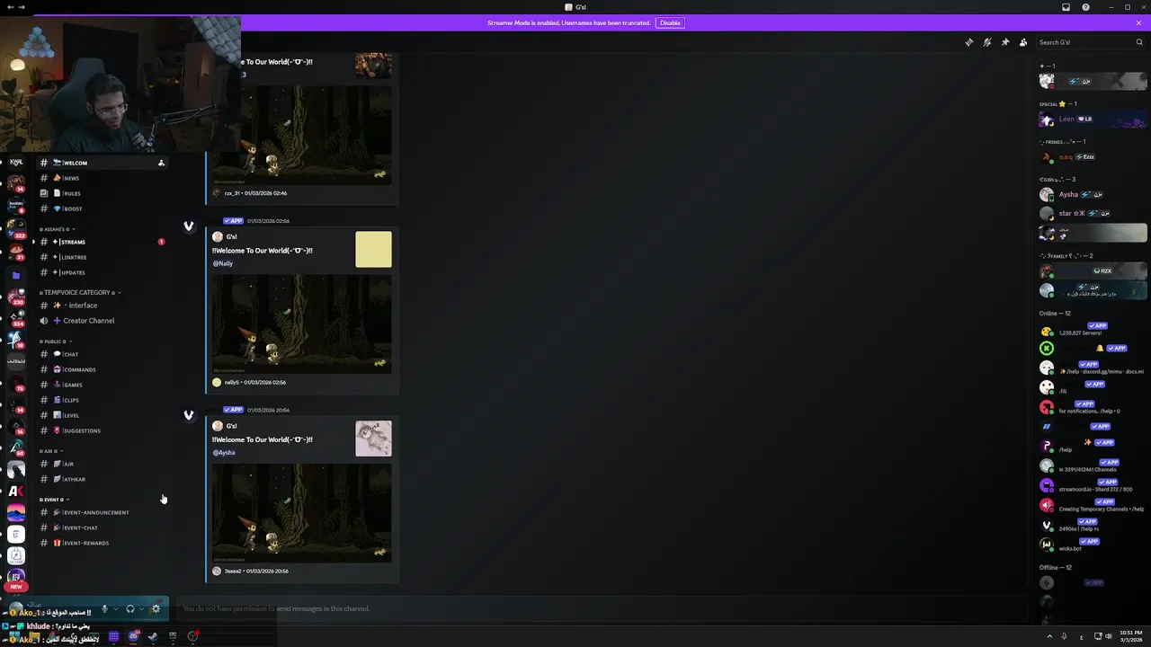Image resolution: width=1151 pixels, height=647 pixels.
Task: Open avatar thumbnail in Aysha welcome embed
Action: 373,439
